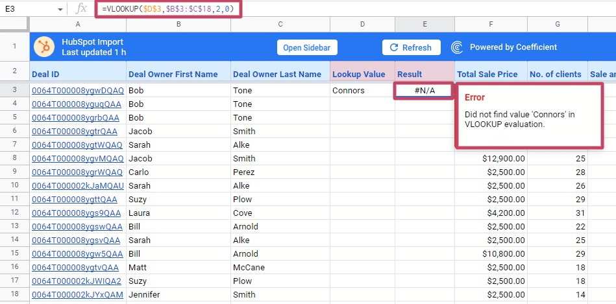Image resolution: width=616 pixels, height=304 pixels.
Task: Click the HubSpot logo icon
Action: pyautogui.click(x=45, y=47)
